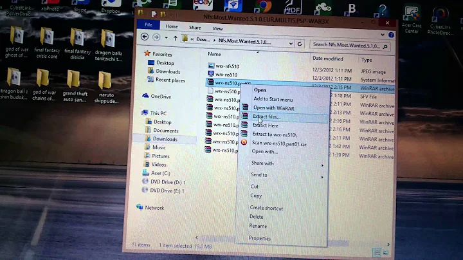Viewport: 463px width, 260px height.
Task: Switch to the View ribbon tab
Action: point(217,29)
